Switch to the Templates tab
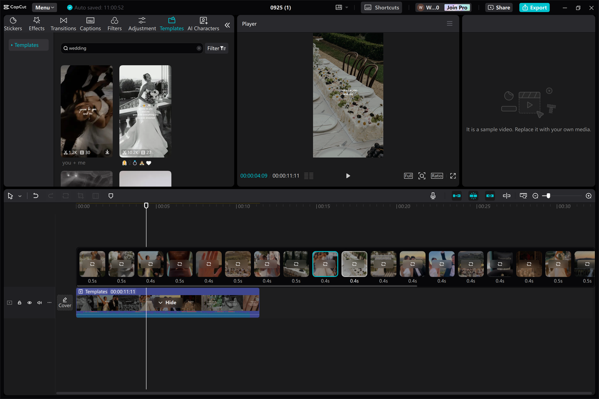 coord(171,23)
